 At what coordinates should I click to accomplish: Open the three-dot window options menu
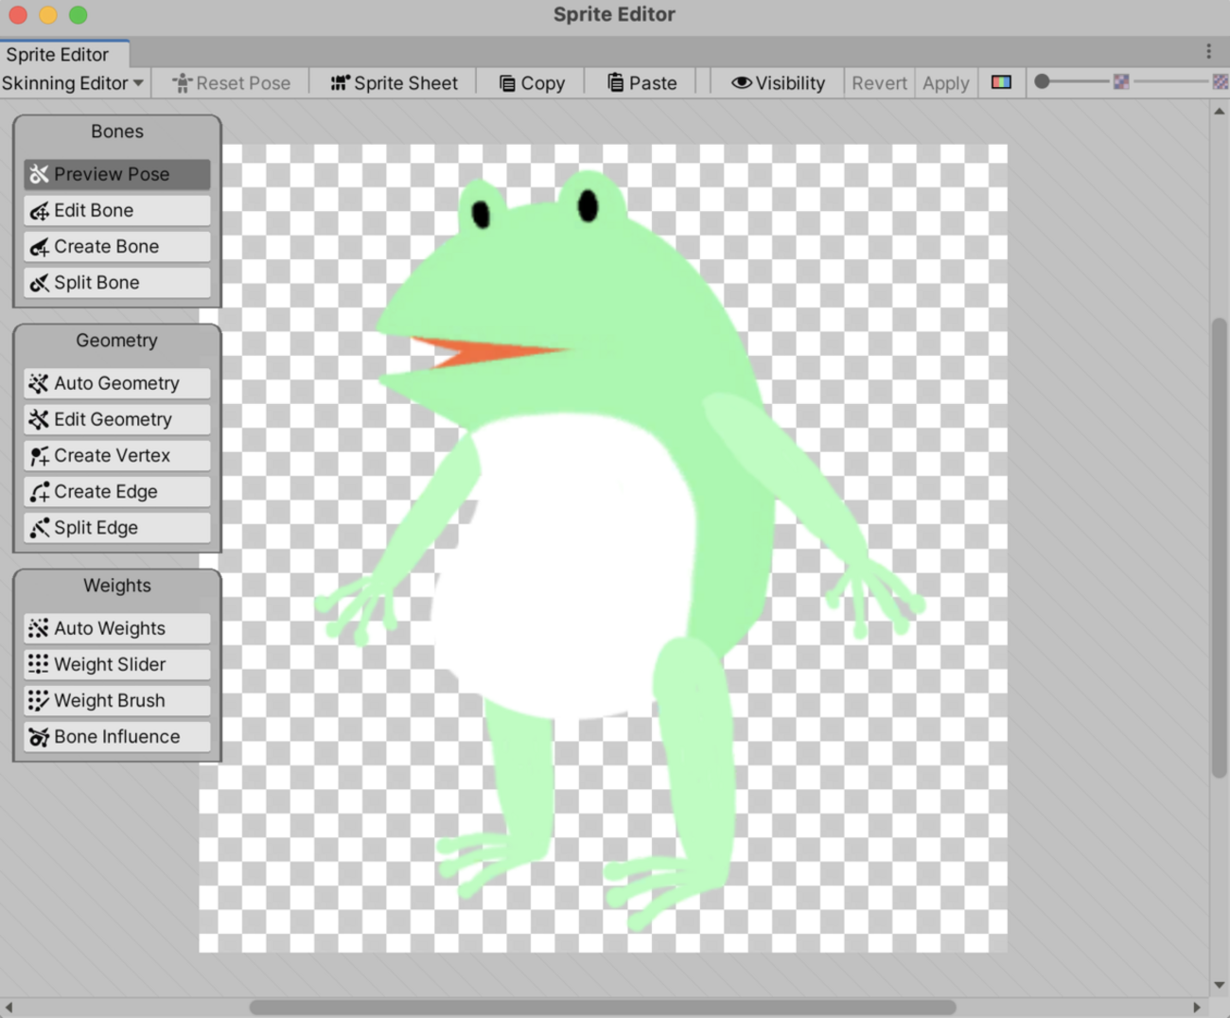coord(1208,52)
